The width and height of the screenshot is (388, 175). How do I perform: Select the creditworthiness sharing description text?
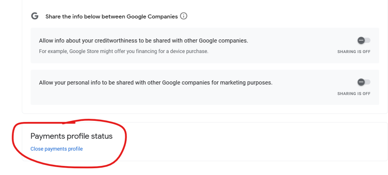click(143, 41)
